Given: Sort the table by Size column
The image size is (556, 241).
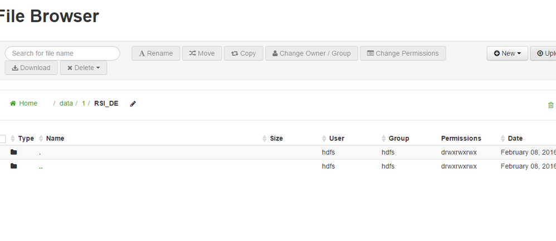Looking at the screenshot, I should tap(276, 139).
